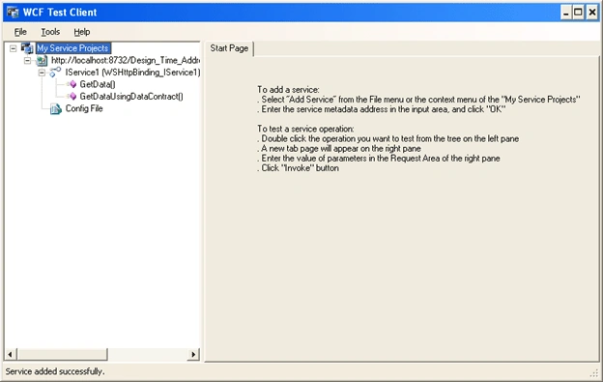Select the My Service Projects label
603x382 pixels.
pos(73,48)
